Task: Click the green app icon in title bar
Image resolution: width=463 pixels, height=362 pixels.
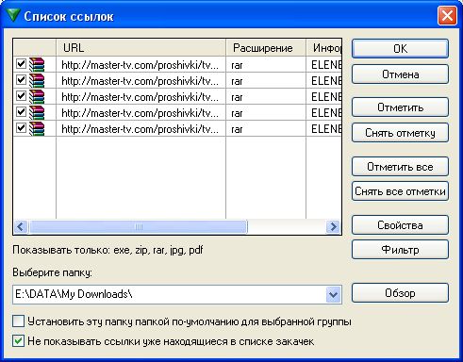Action: 13,15
